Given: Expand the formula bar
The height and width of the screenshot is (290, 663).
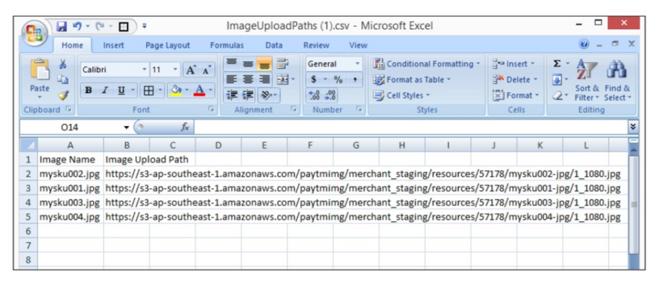Looking at the screenshot, I should [633, 127].
